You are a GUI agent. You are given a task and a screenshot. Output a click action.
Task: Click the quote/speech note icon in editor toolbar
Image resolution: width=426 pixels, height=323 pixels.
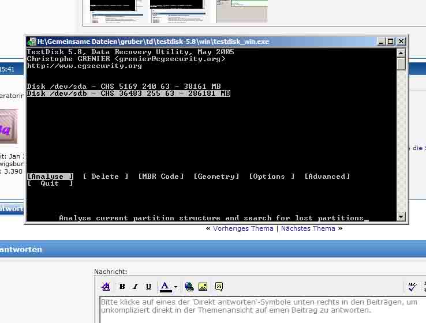[x=219, y=286]
